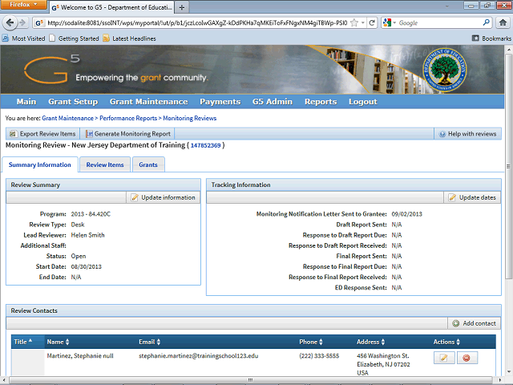Image resolution: width=513 pixels, height=385 pixels.
Task: Open the Main menu
Action: pos(26,102)
